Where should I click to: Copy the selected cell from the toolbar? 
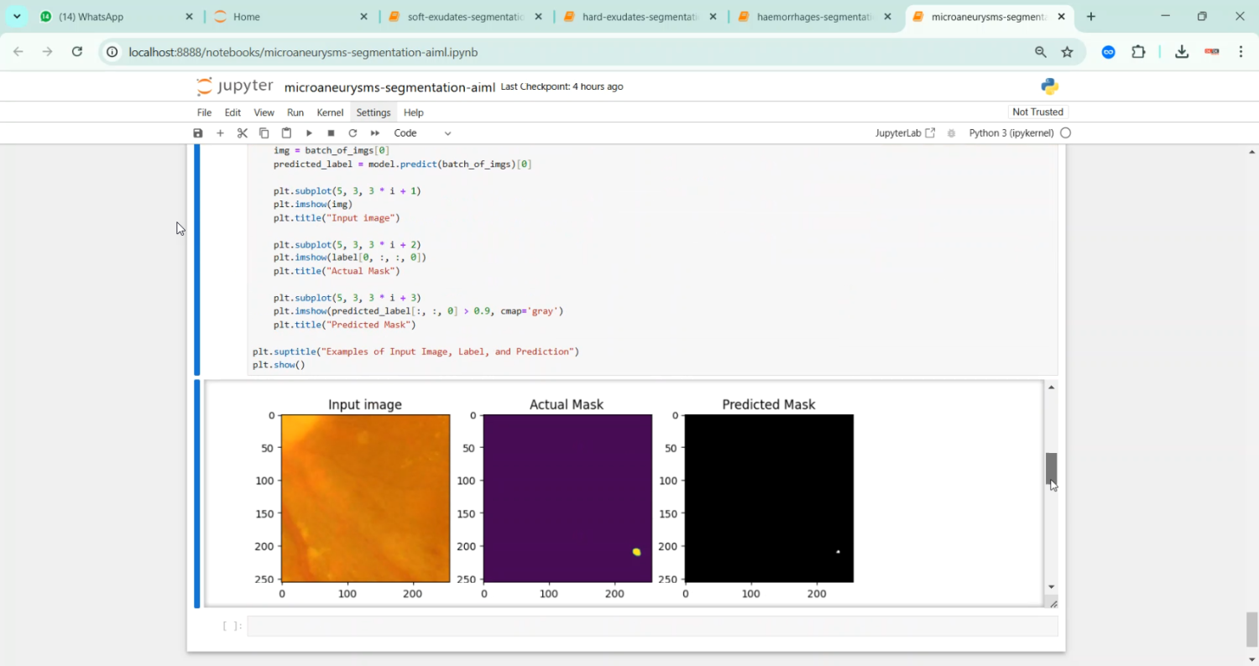264,133
